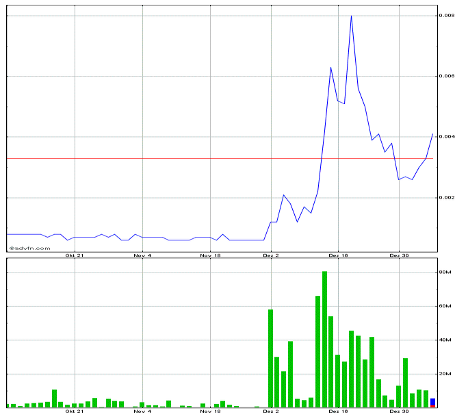Click the Okt 21 label under volume chart
455x417 pixels.
tap(75, 412)
